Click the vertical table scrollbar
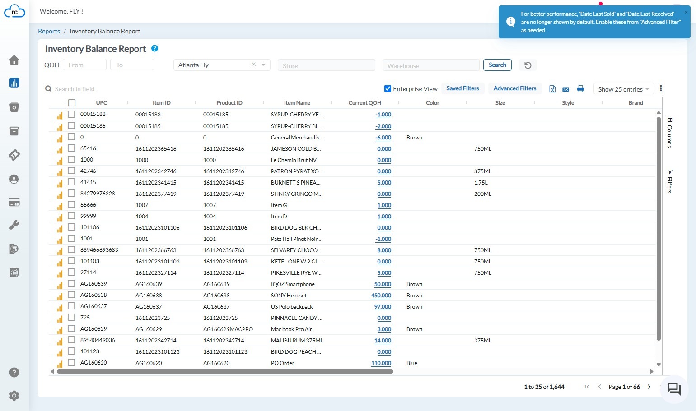The width and height of the screenshot is (696, 411). click(x=659, y=228)
